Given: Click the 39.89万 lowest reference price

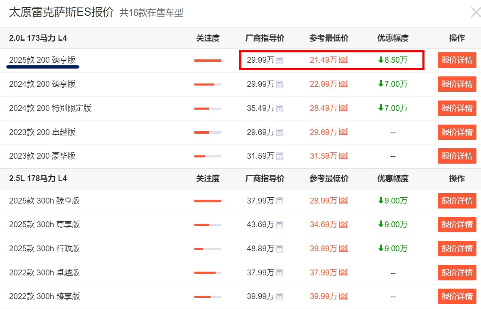Looking at the screenshot, I should coord(323,248).
